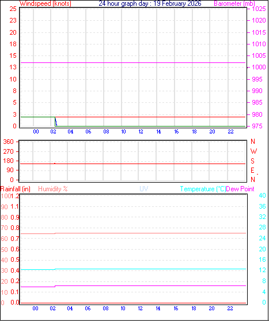Viewport: 269px width, 323px height.
Task: Click the 5 knots windspeed scale value
Action: (x=14, y=102)
